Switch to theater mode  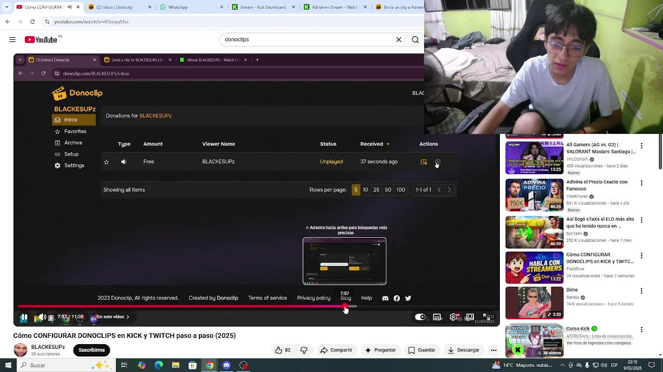click(470, 317)
